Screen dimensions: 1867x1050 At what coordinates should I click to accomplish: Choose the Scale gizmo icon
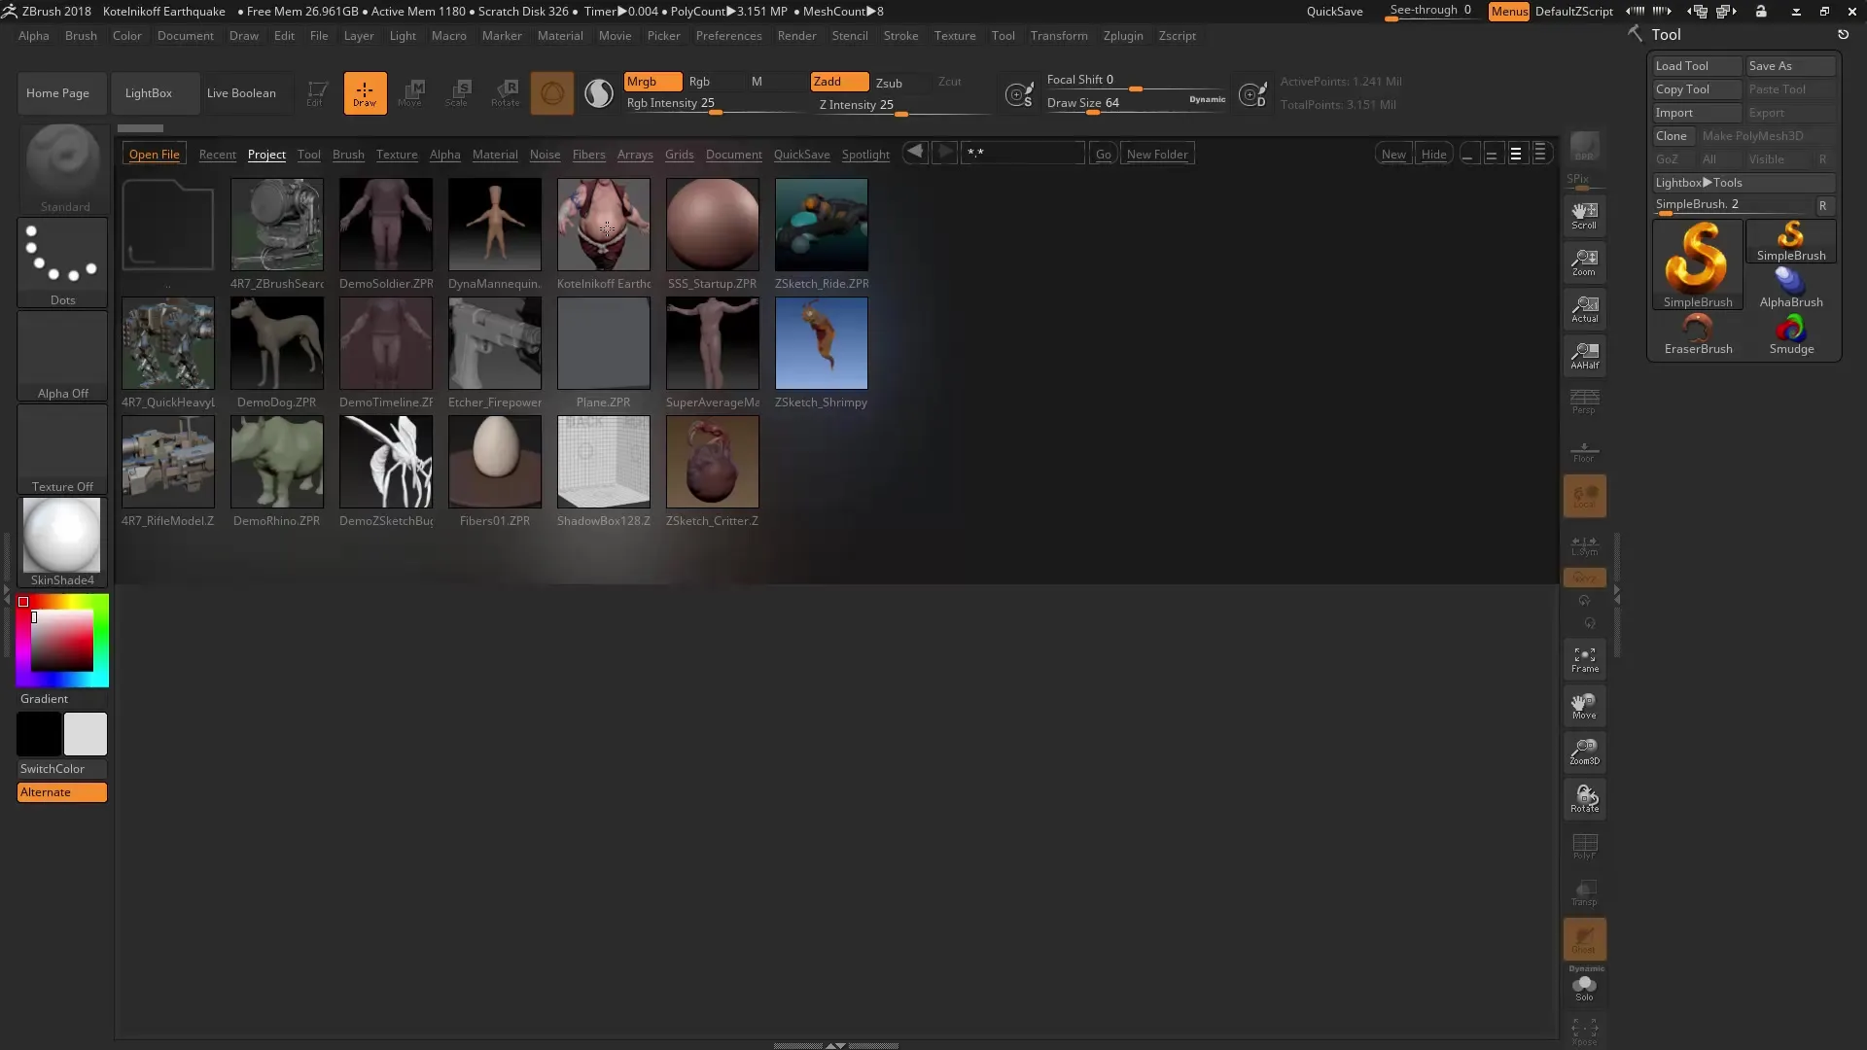pos(458,93)
